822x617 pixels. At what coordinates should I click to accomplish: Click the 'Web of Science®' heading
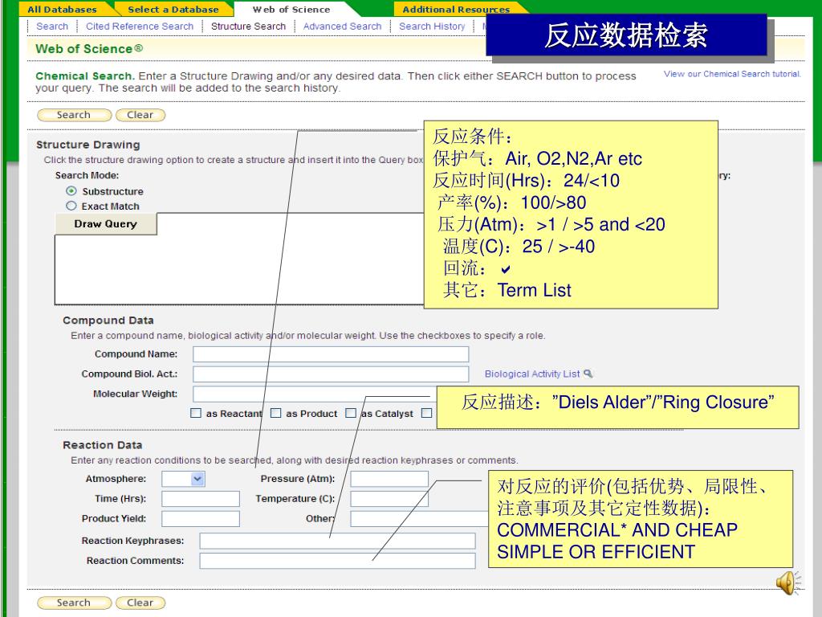(x=89, y=49)
